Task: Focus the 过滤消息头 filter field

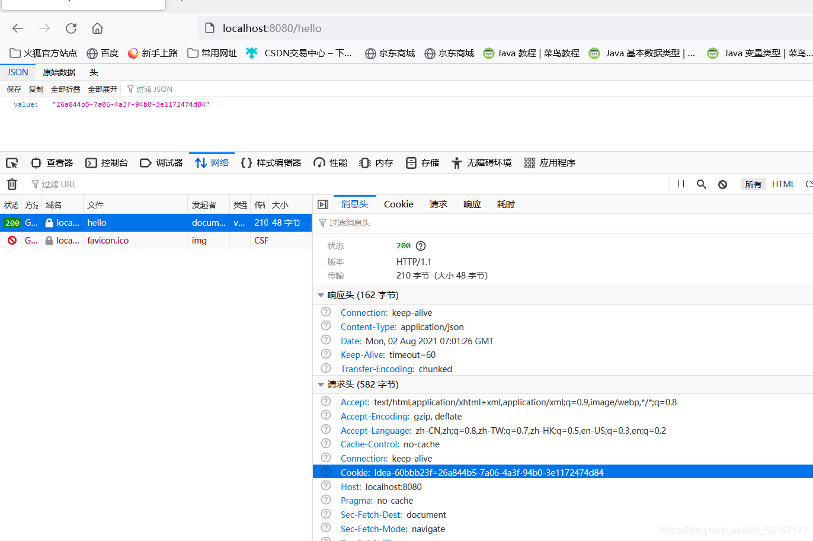Action: [563, 223]
